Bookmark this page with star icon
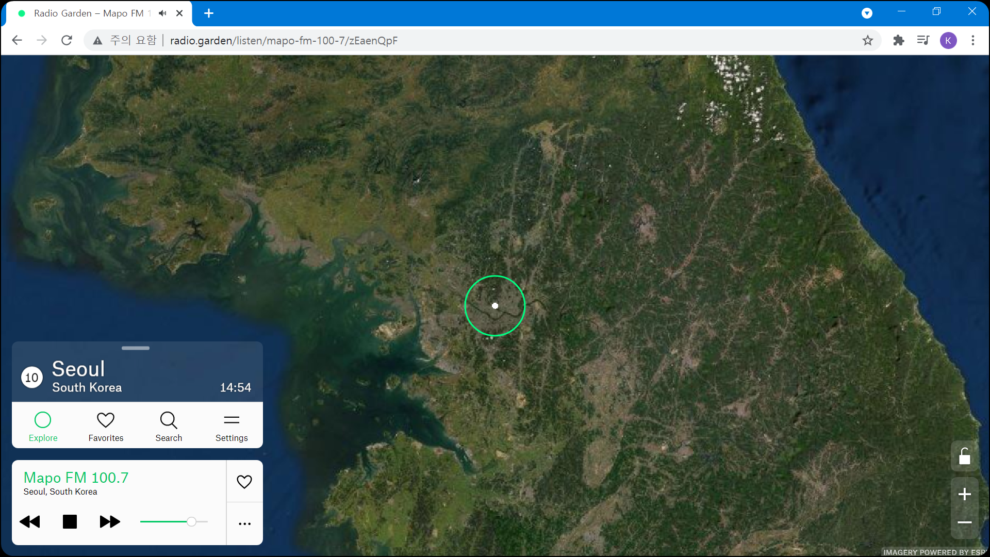The image size is (990, 557). 868,40
